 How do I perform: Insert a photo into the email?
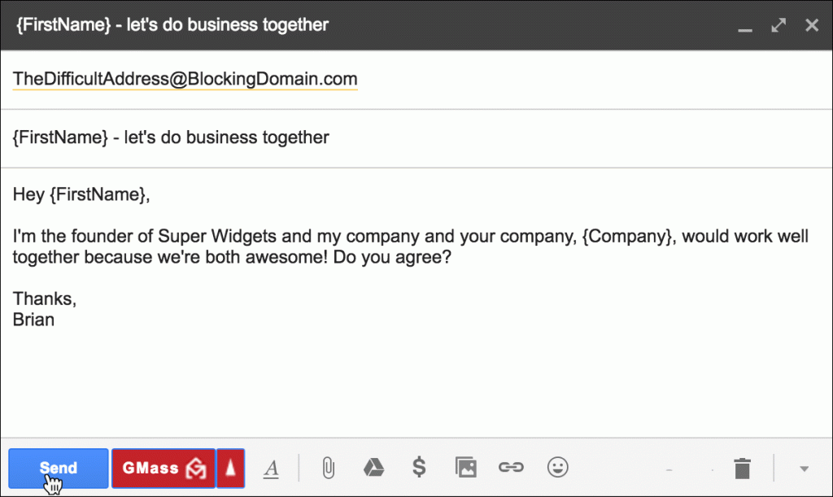[x=465, y=468]
